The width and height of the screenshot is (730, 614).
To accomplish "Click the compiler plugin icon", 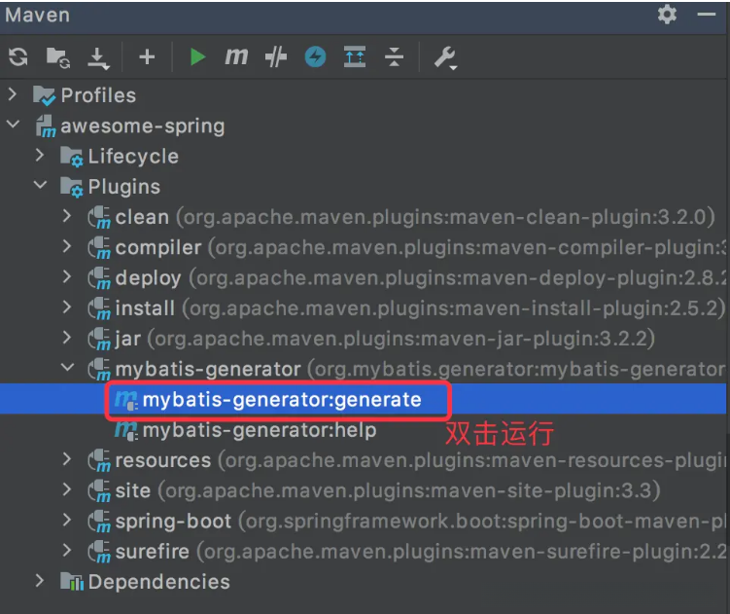I will pos(99,247).
